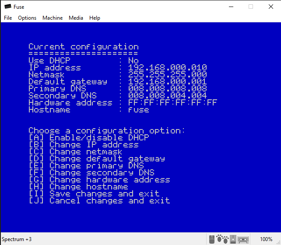Click the Fuse app icon in title bar
This screenshot has width=281, height=245.
pyautogui.click(x=7, y=7)
